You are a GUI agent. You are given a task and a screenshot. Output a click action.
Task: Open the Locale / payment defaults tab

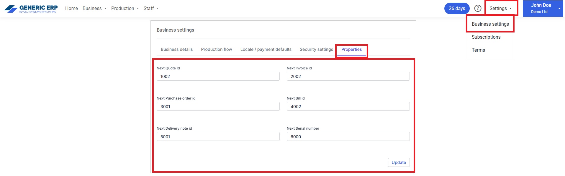pyautogui.click(x=266, y=49)
